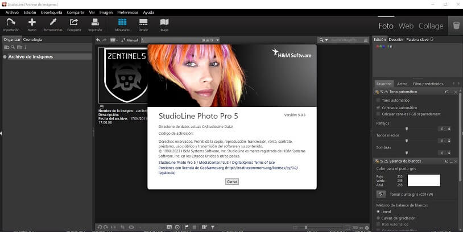Open the Edición menu

[x=30, y=13]
